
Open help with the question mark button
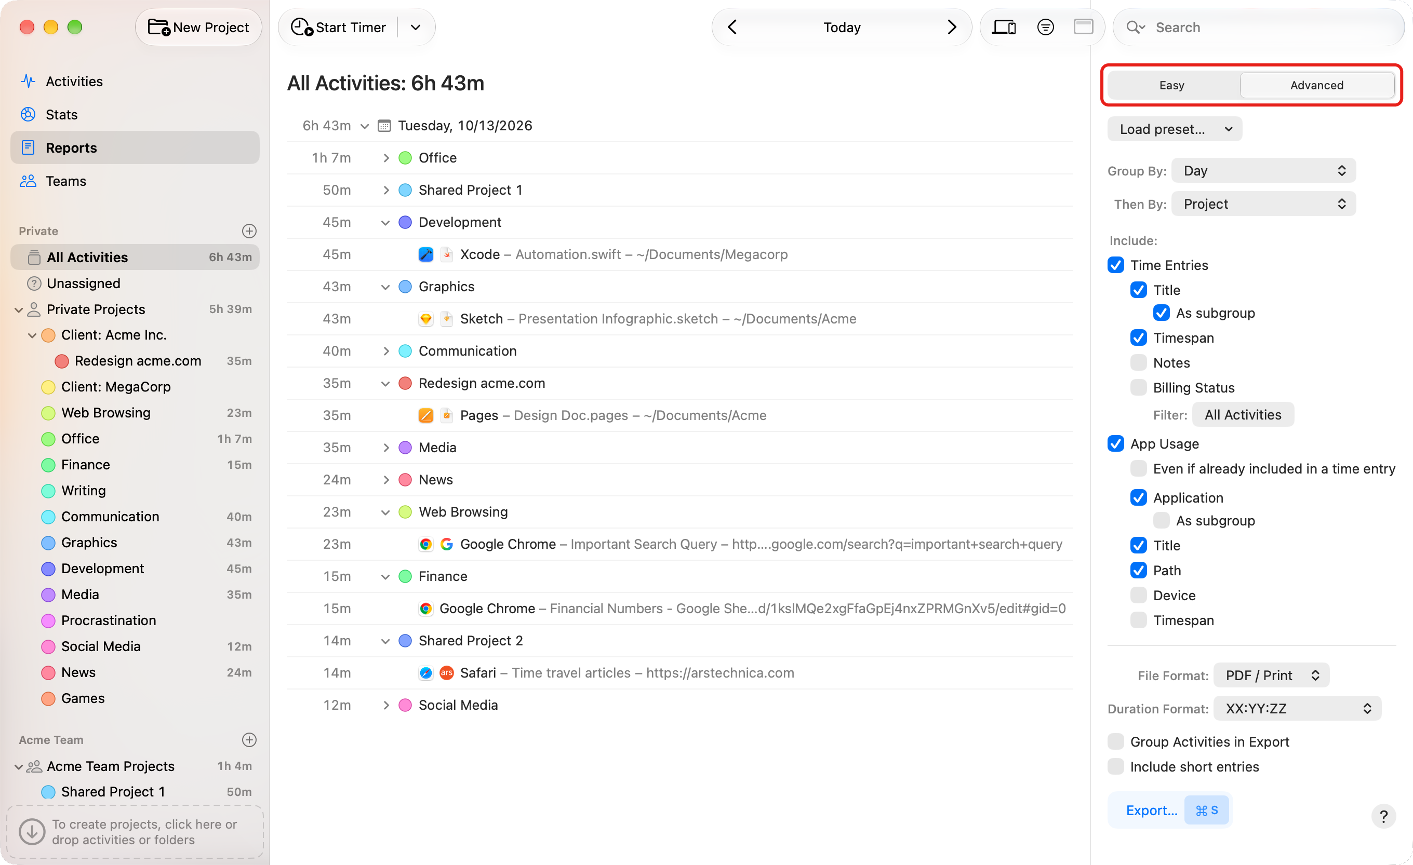tap(1383, 816)
